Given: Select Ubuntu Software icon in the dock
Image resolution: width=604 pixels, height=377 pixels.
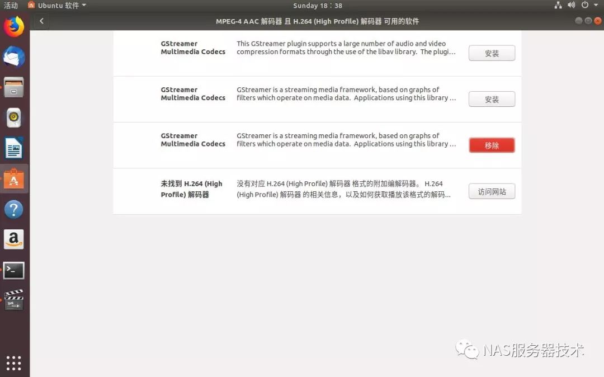Looking at the screenshot, I should [14, 178].
